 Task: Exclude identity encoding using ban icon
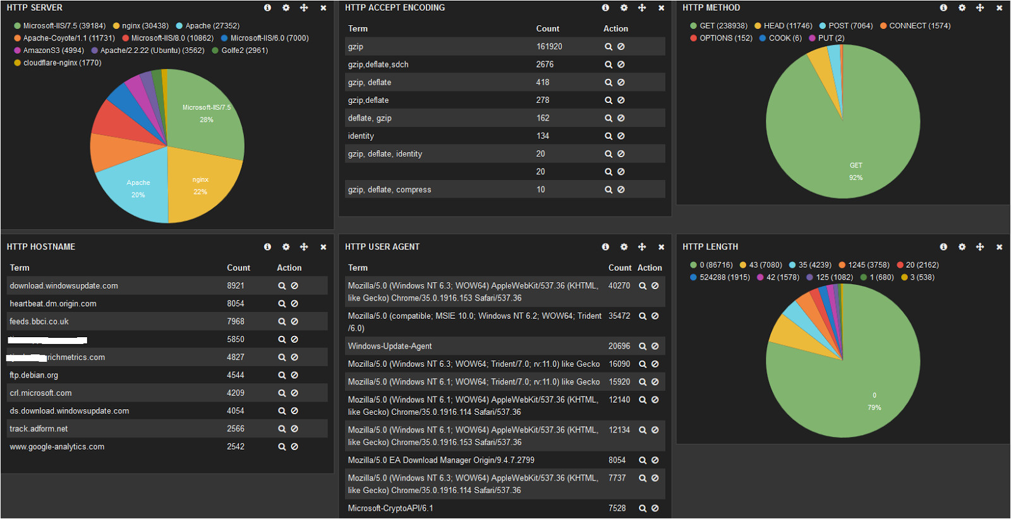621,136
